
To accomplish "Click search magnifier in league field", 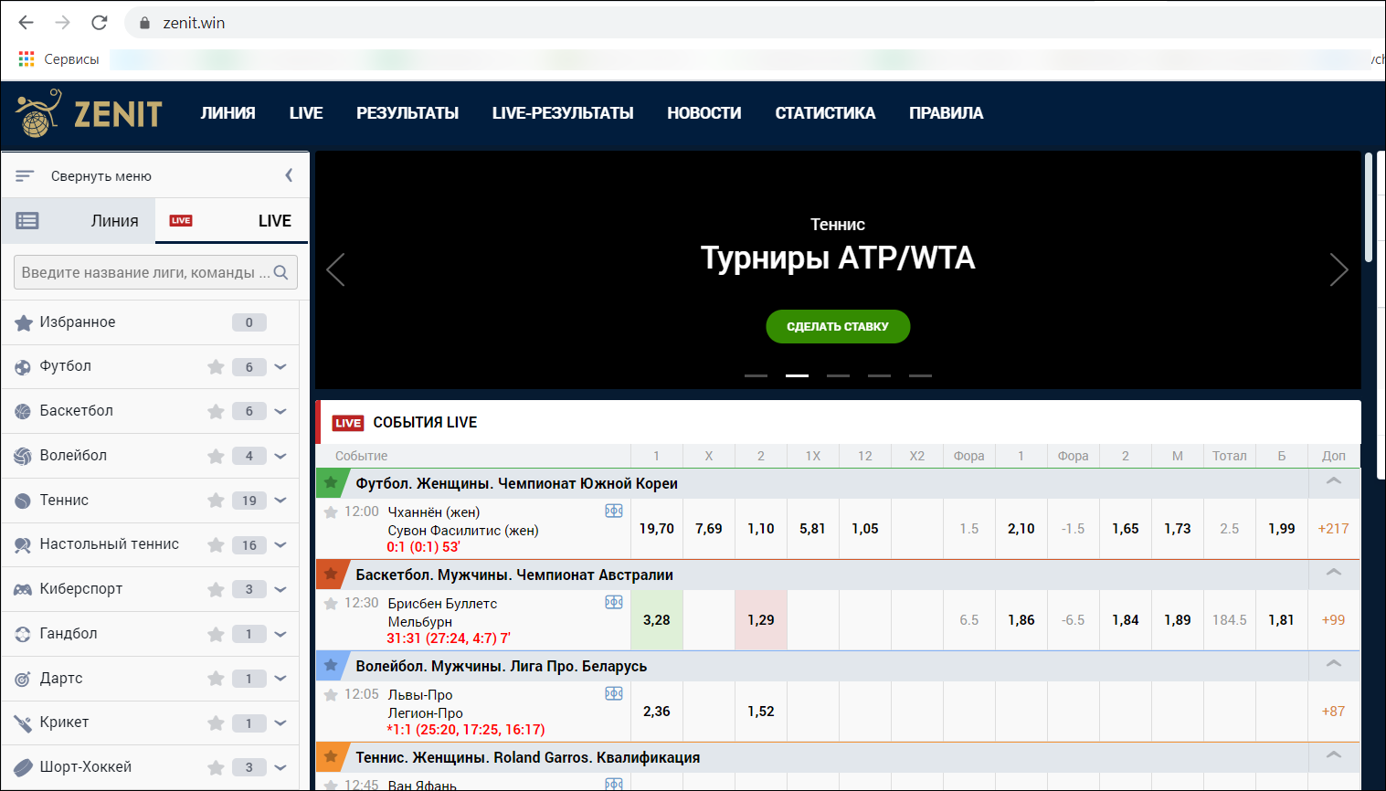I will coord(280,272).
